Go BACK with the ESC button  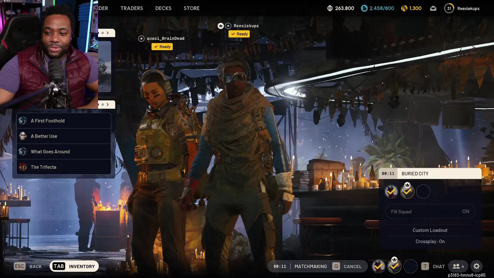click(27, 266)
